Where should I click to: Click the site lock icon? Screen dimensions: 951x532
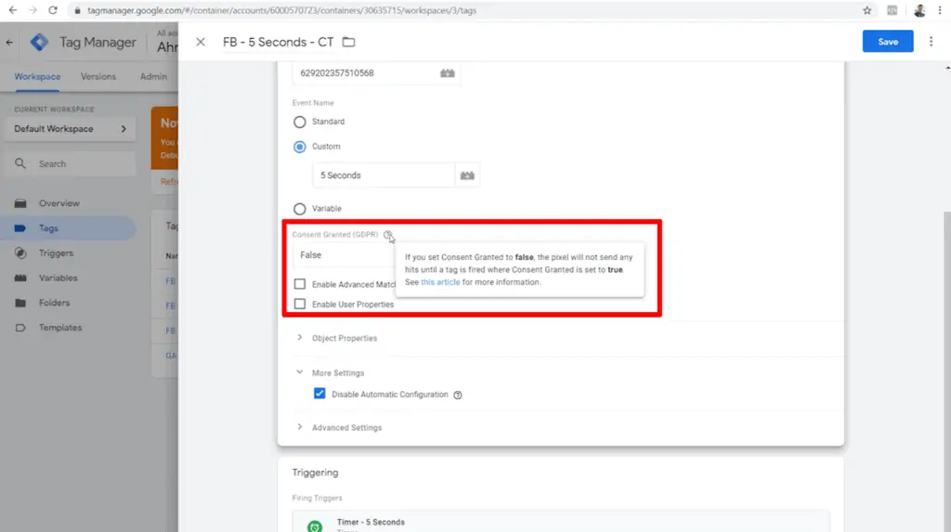(77, 10)
